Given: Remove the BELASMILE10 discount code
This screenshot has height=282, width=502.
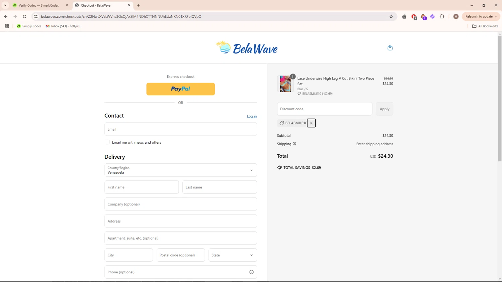Looking at the screenshot, I should click(x=311, y=123).
